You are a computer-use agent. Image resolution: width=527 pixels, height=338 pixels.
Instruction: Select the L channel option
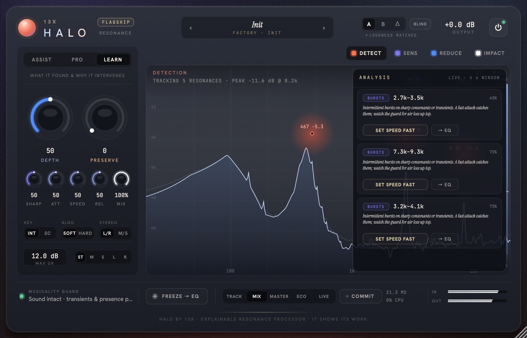114,257
